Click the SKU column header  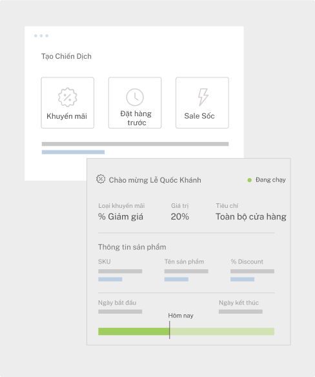coord(105,261)
